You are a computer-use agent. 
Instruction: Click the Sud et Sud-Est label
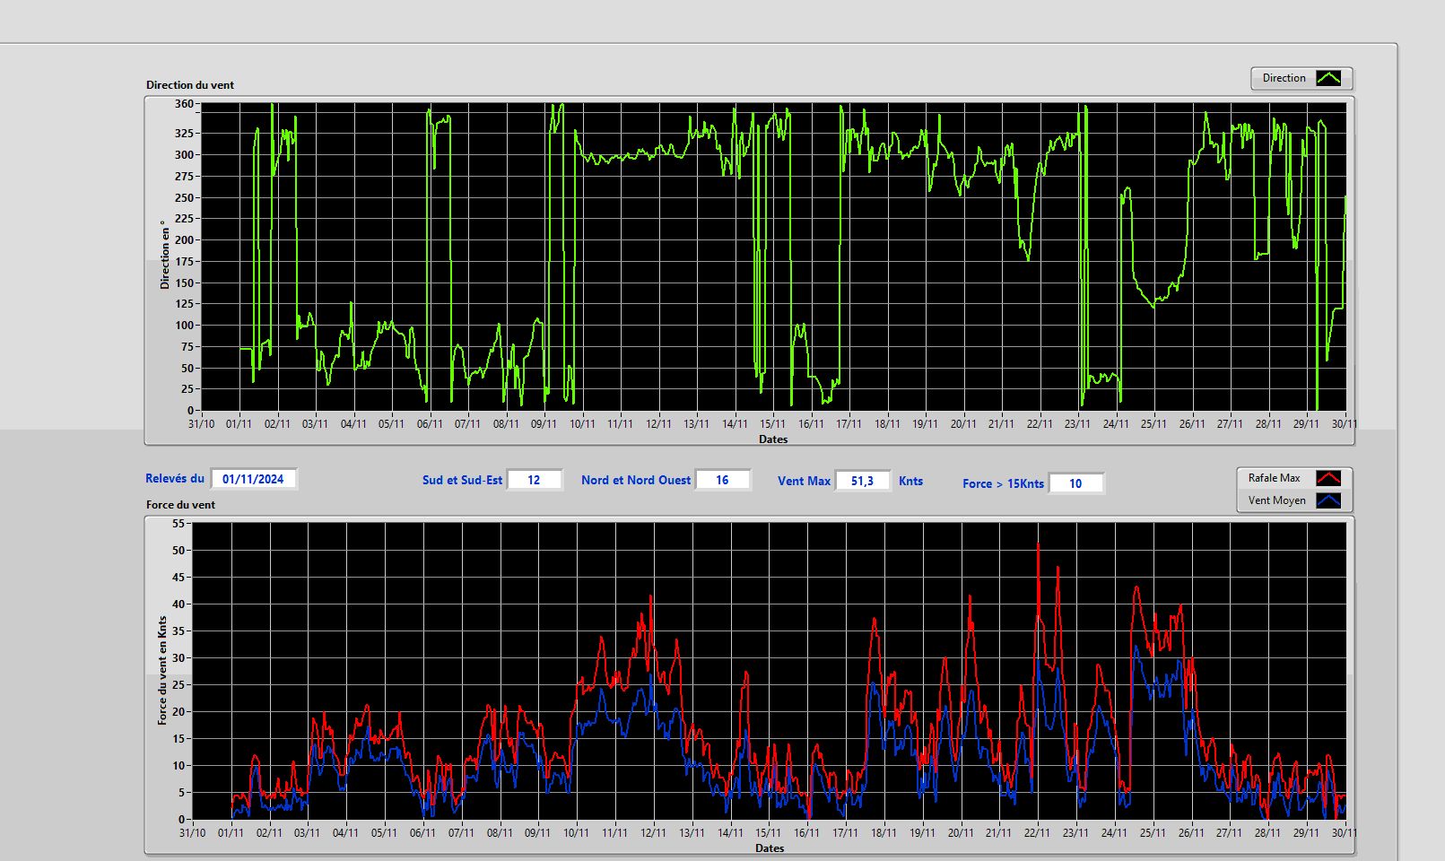pos(462,480)
